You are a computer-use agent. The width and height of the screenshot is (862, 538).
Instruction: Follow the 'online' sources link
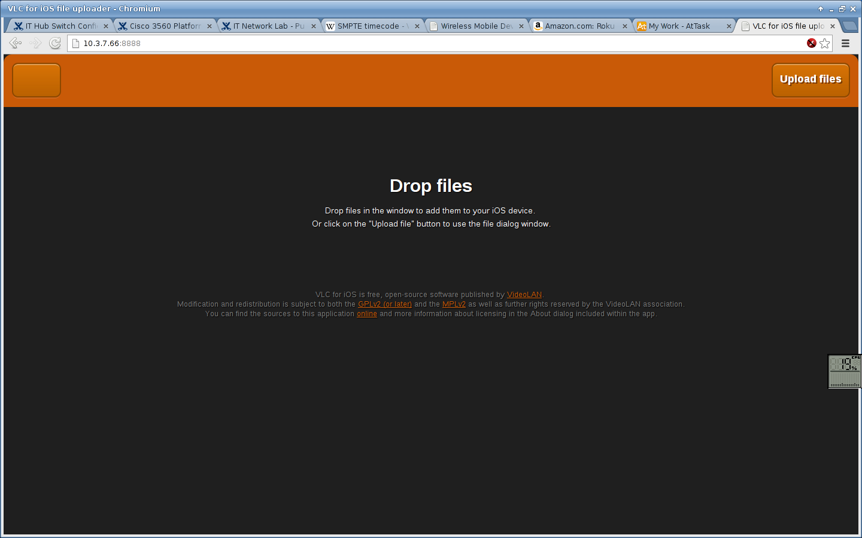367,314
